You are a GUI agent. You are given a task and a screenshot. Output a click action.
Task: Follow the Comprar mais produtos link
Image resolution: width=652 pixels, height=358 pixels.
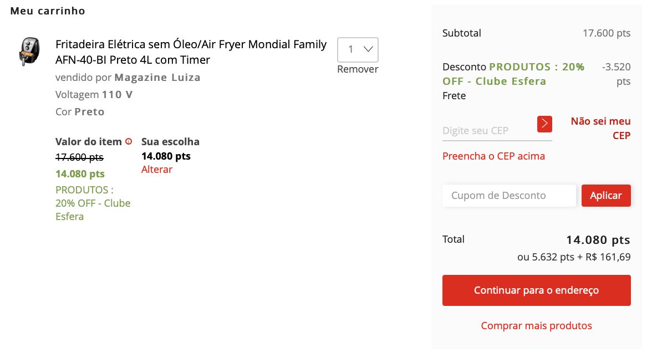537,325
